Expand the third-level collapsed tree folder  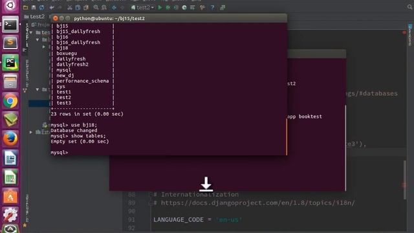pos(44,47)
